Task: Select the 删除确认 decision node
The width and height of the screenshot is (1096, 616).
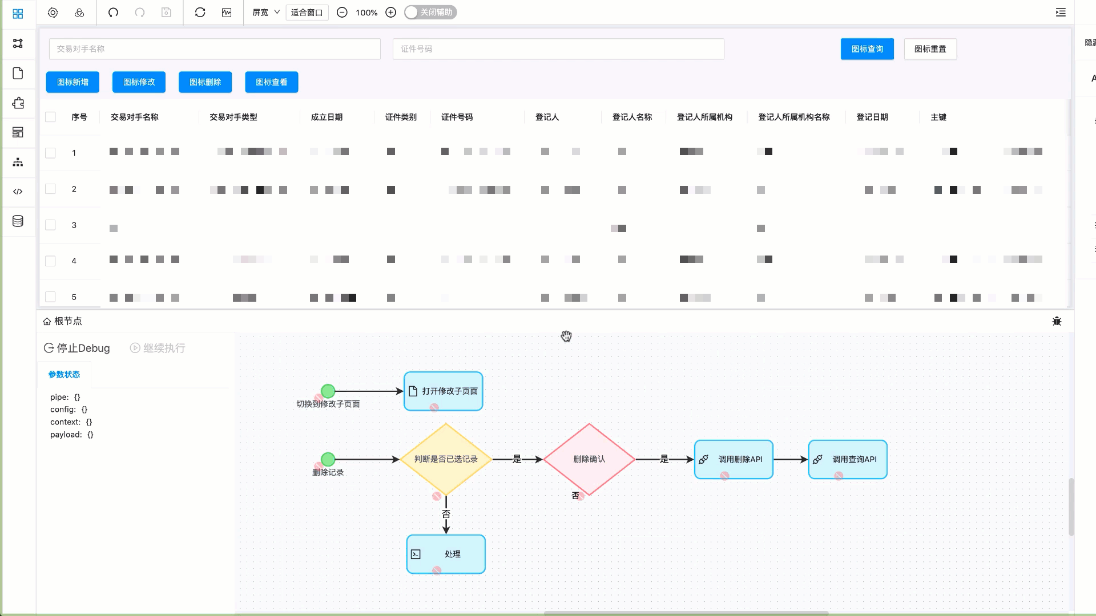Action: point(589,459)
